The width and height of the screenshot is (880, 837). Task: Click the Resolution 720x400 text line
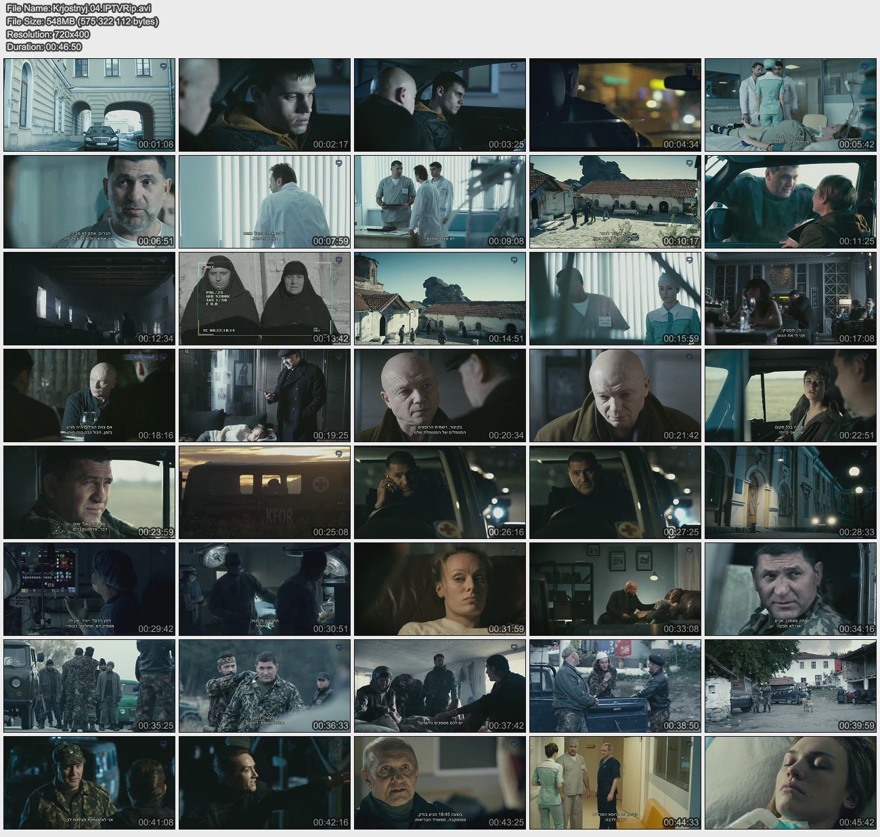[48, 34]
